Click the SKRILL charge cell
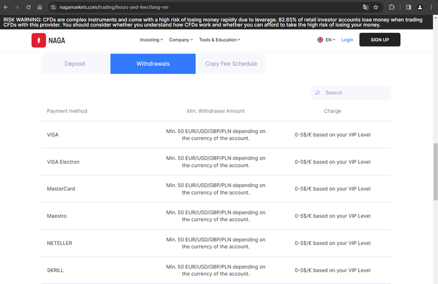438x284 pixels. pos(332,270)
